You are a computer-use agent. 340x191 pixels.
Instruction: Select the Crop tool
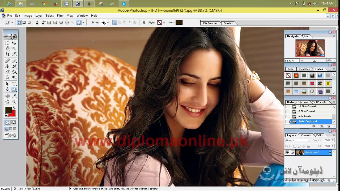[x=8, y=54]
